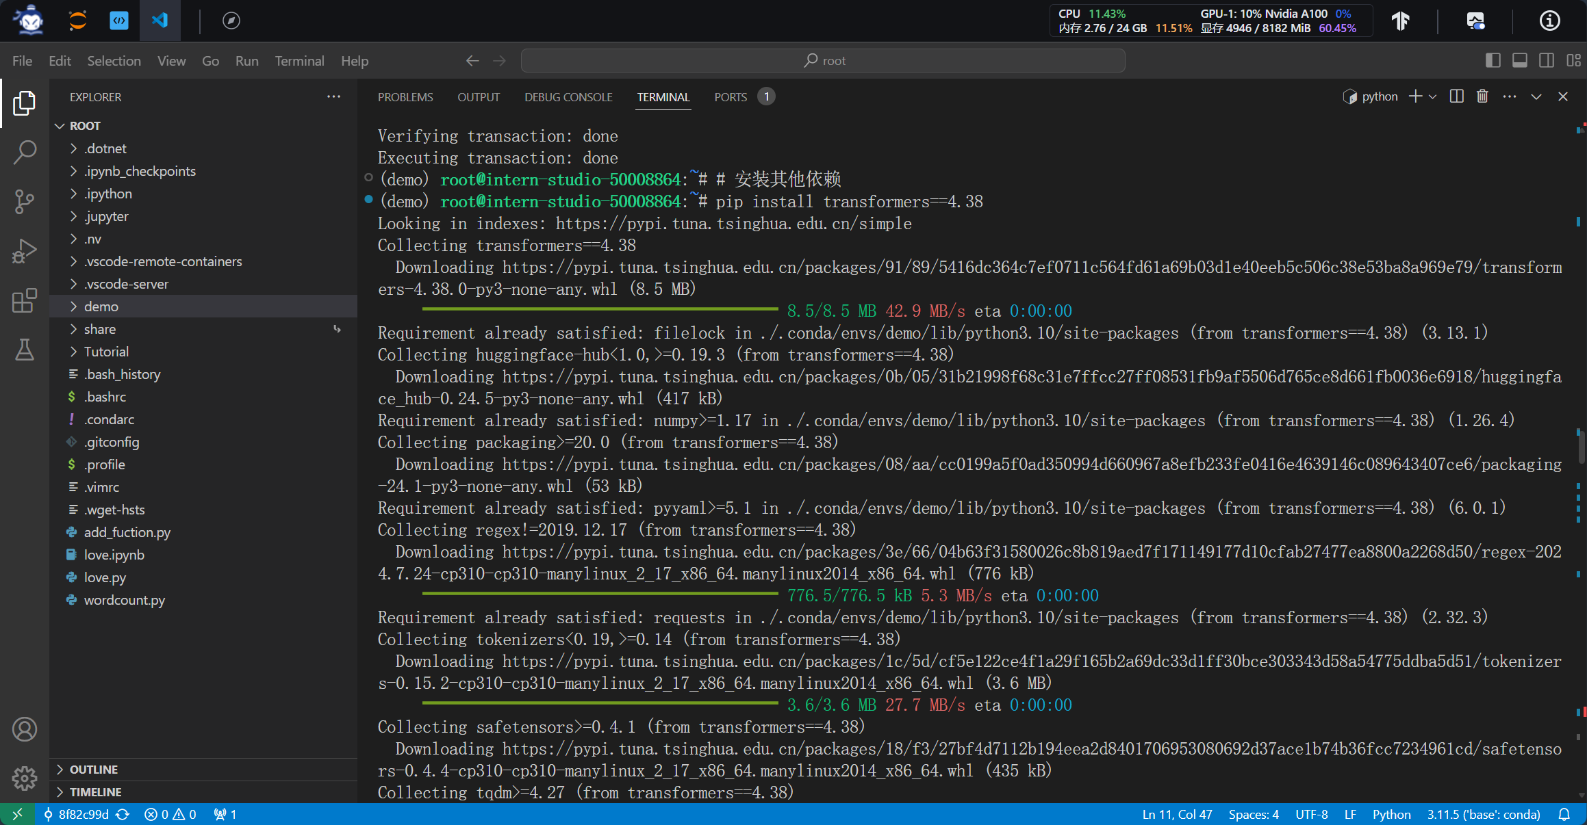Viewport: 1587px width, 825px height.
Task: Click the Python language mode in status bar
Action: point(1391,814)
